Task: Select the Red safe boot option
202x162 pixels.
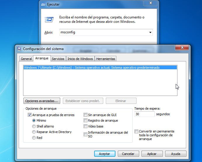Action: coord(34,138)
